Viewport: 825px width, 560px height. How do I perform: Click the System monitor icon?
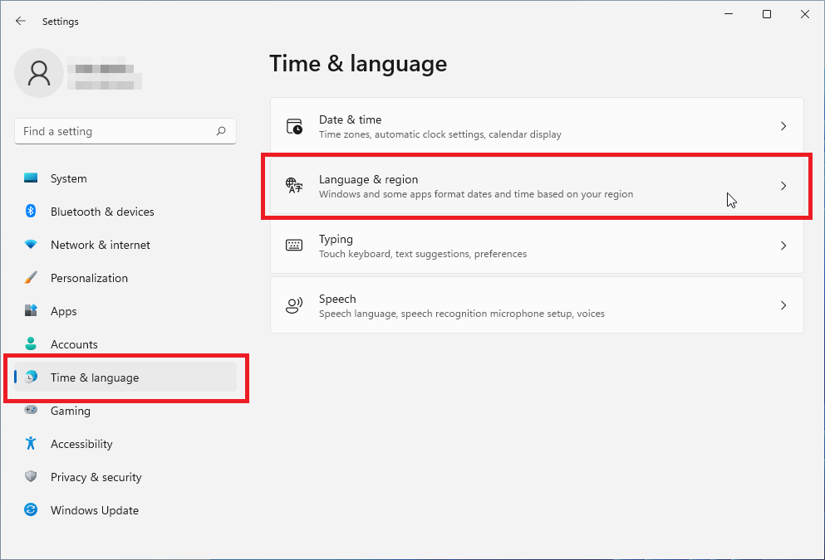point(31,178)
